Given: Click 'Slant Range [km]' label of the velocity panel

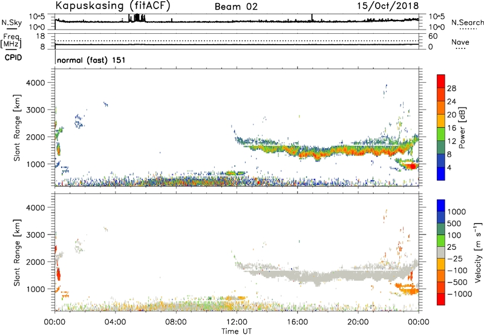Looking at the screenshot, I should point(17,252).
